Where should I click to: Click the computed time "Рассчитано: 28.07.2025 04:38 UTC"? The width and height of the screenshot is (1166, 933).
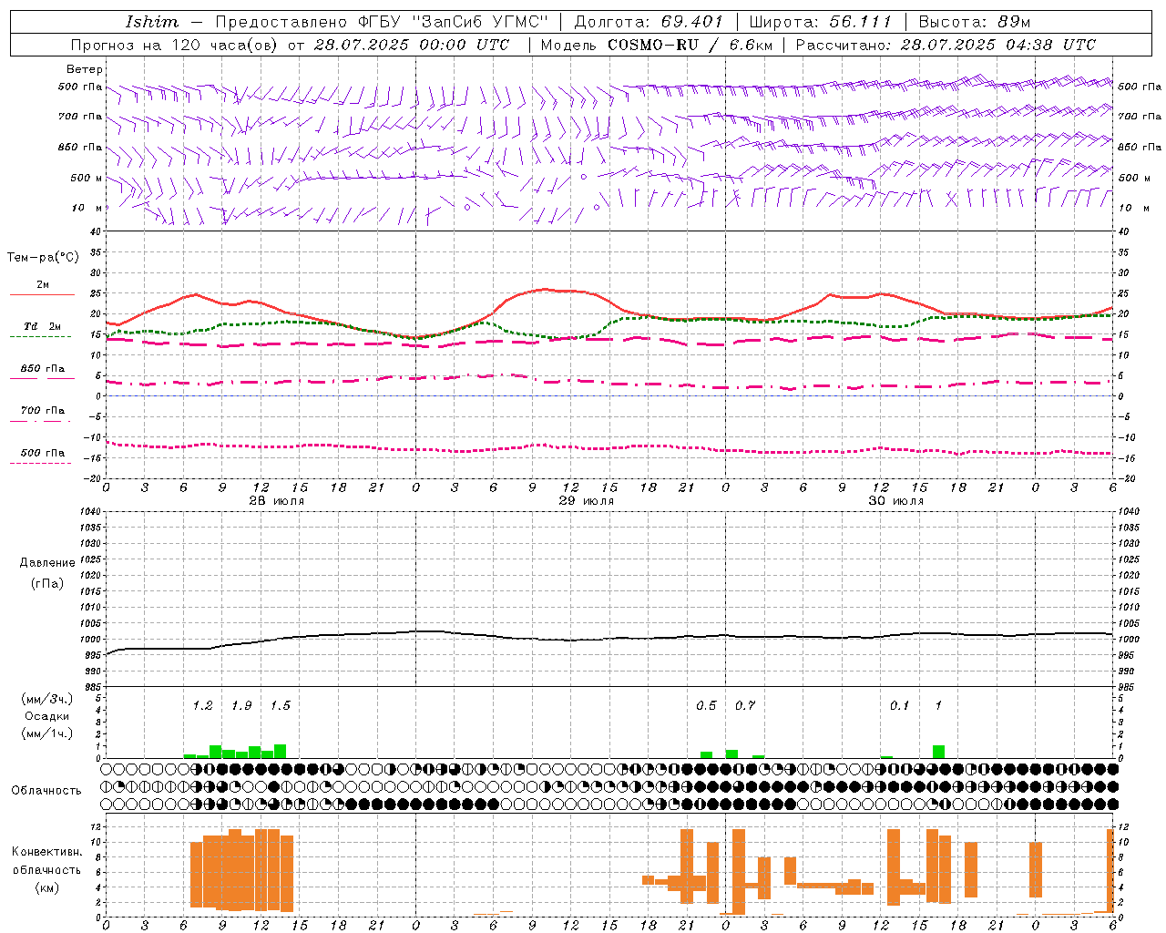click(x=946, y=45)
